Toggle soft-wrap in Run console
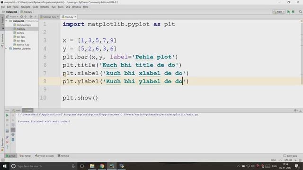This screenshot has width=303, height=170. click(13, 125)
